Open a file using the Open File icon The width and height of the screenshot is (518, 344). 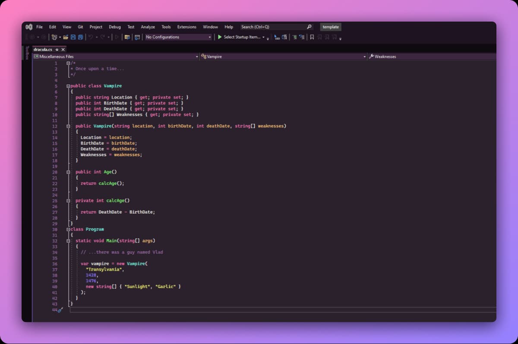pyautogui.click(x=66, y=37)
